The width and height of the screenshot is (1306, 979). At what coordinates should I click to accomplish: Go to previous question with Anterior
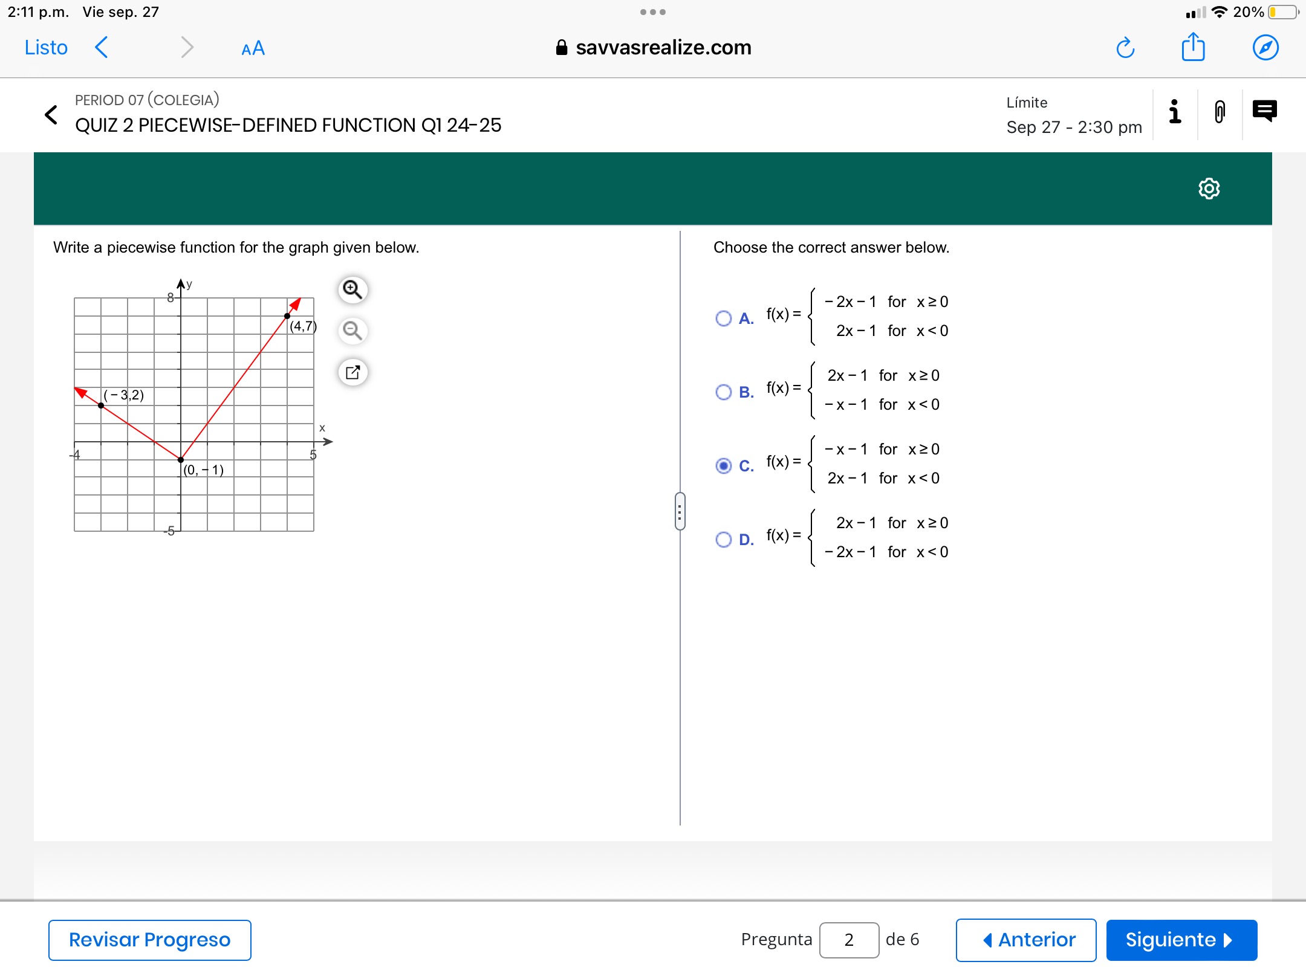click(1026, 940)
